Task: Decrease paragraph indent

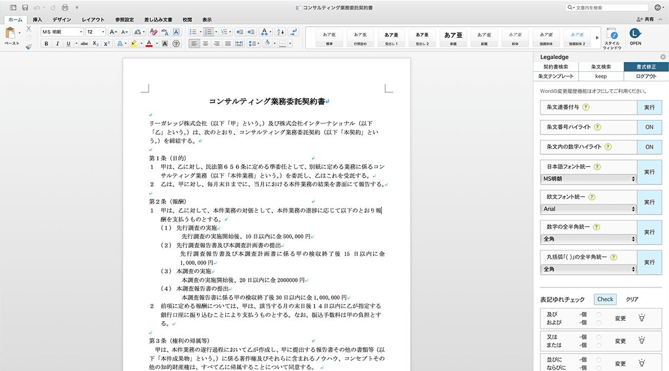Action: (239, 32)
